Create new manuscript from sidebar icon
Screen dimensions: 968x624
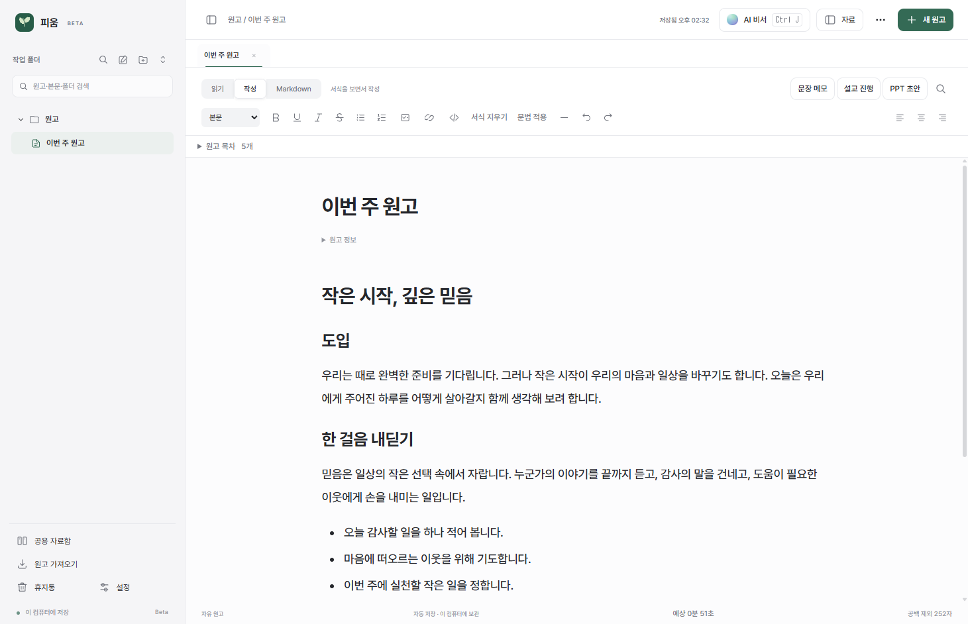[123, 60]
